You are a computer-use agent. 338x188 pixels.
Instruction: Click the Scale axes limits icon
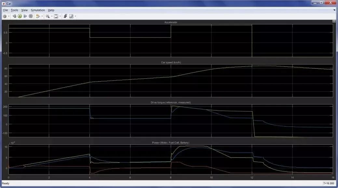coord(56,16)
